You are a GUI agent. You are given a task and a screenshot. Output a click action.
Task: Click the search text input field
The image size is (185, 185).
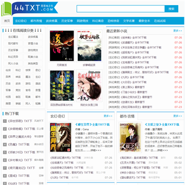click(x=121, y=9)
